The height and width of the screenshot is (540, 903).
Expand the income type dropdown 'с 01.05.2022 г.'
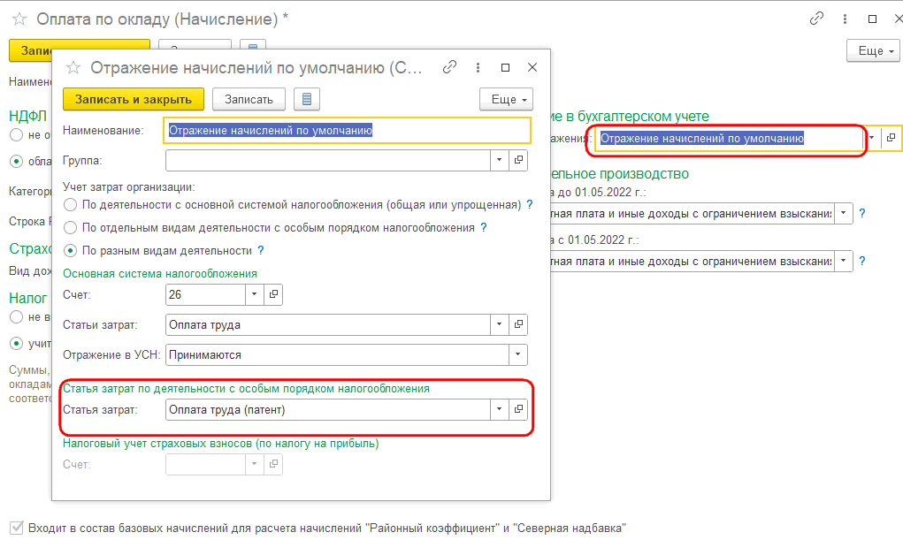(844, 261)
